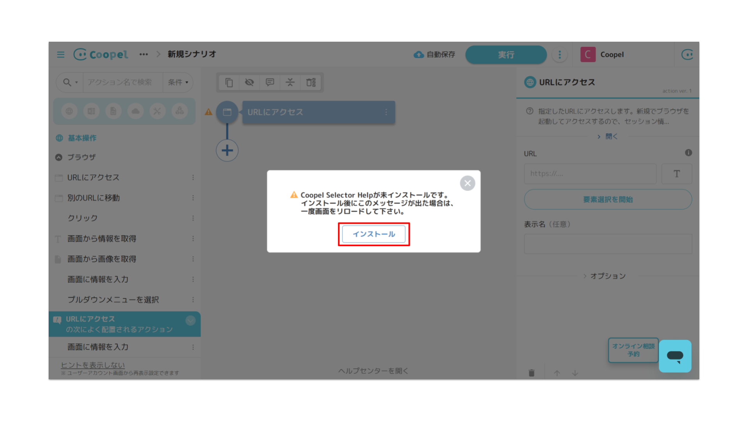This screenshot has height=421, width=748.
Task: Click the URL info icon
Action: [688, 153]
